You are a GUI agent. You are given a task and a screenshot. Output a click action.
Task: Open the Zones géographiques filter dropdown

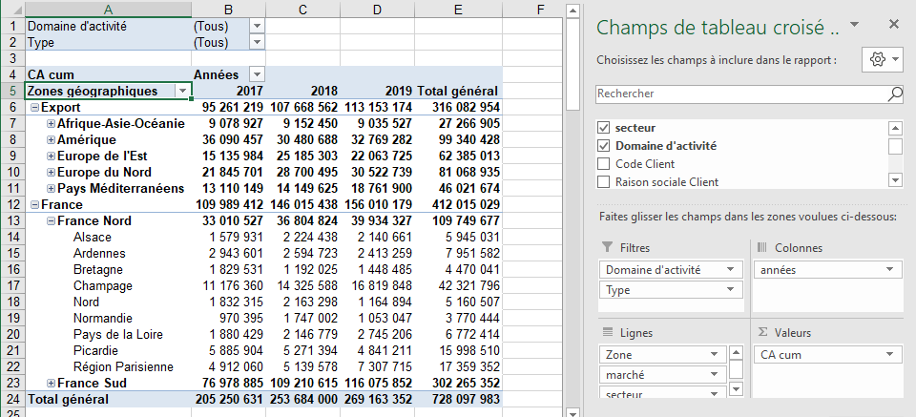(x=181, y=91)
